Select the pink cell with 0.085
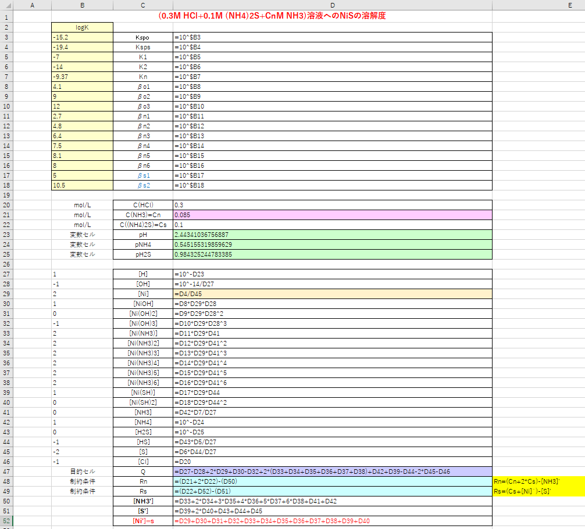The width and height of the screenshot is (585, 529). (x=333, y=215)
